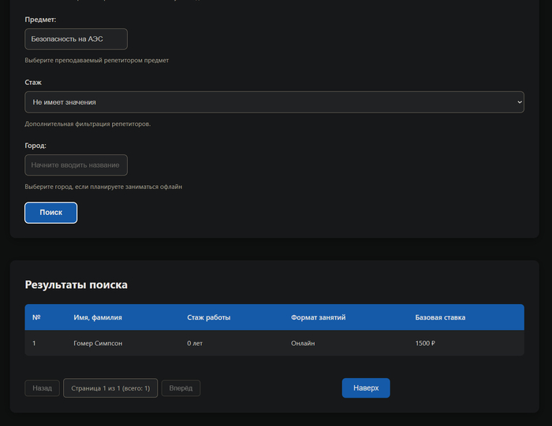Click the № column header
This screenshot has width=552, height=426.
click(36, 317)
